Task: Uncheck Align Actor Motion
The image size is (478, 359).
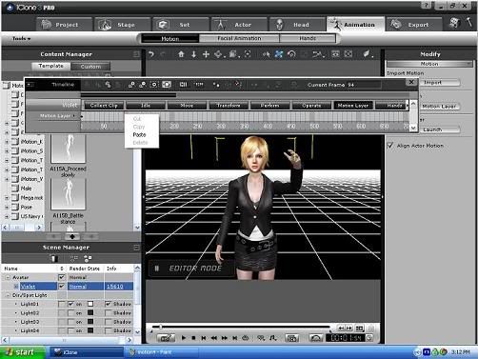Action: (x=390, y=146)
